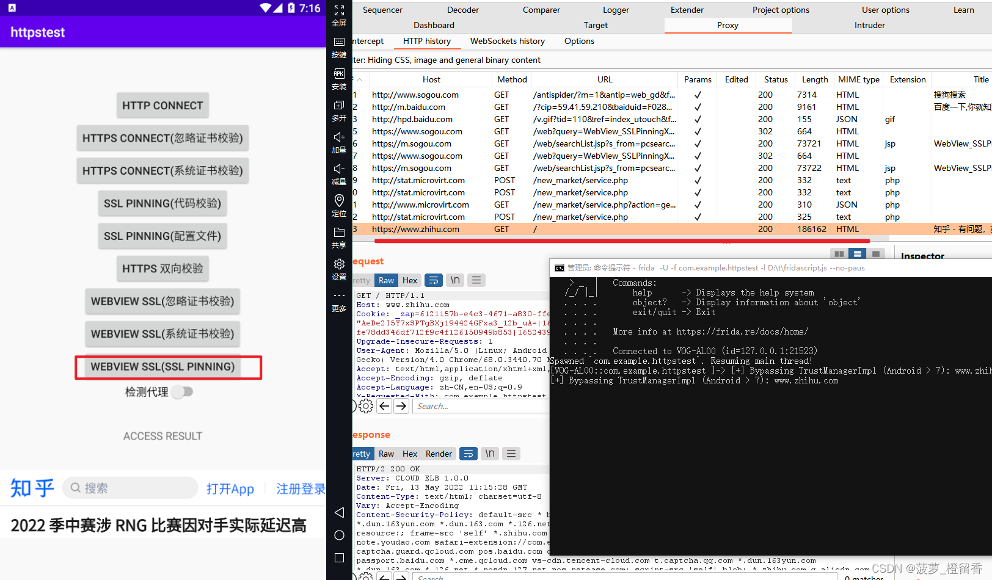Screen dimensions: 992x580
Task: Click the 打开App link in Zhihu page
Action: coord(230,488)
